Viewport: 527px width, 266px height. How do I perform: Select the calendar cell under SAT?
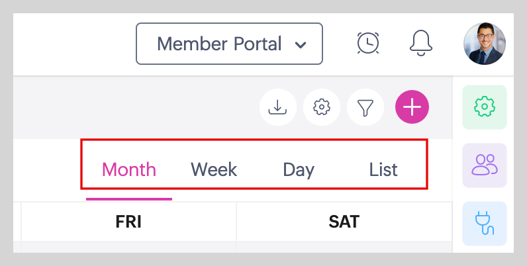[344, 246]
